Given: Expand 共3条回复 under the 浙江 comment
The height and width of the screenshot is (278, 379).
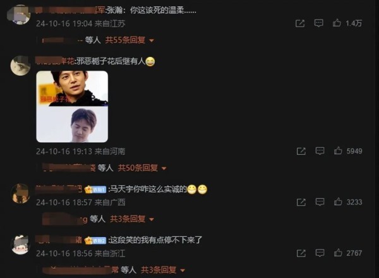Looking at the screenshot, I should 163,270.
